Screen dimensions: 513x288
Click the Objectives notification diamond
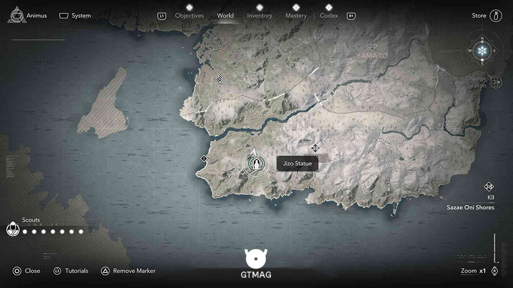pyautogui.click(x=189, y=7)
